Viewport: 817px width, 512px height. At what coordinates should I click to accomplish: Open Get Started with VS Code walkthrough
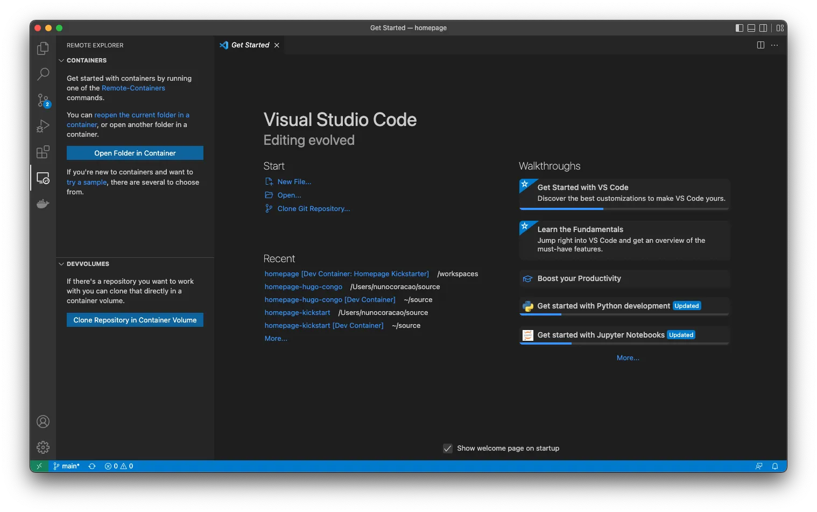(x=624, y=194)
